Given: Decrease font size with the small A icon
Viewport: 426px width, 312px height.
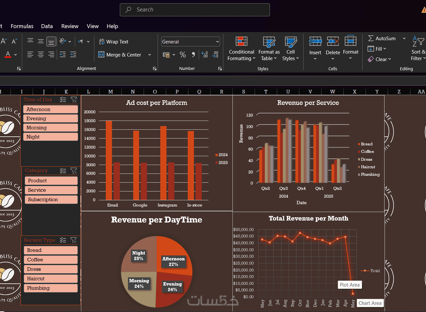Looking at the screenshot, I should coord(14,41).
